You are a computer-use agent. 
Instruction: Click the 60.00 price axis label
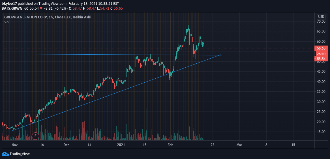[x=322, y=41]
